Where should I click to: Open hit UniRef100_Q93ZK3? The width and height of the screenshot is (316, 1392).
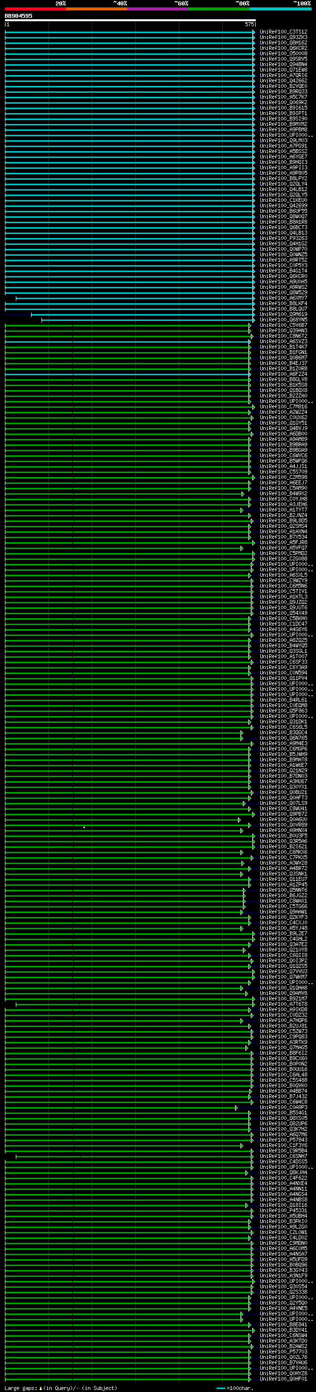(x=283, y=38)
